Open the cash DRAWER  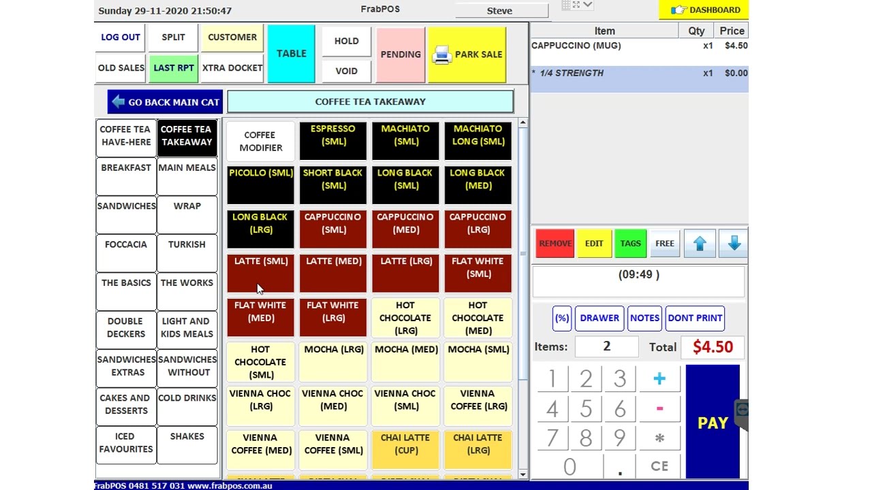click(x=599, y=318)
